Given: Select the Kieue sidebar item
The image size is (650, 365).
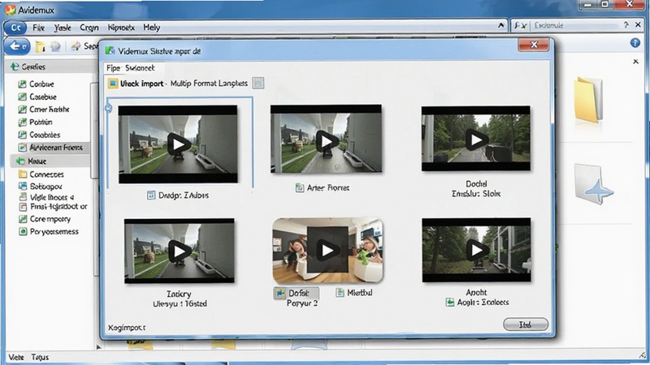Looking at the screenshot, I should pos(37,161).
